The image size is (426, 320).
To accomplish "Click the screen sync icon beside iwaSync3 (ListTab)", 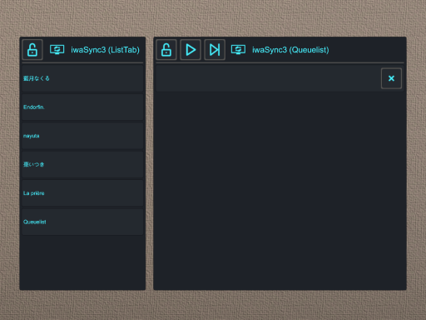I will (57, 50).
